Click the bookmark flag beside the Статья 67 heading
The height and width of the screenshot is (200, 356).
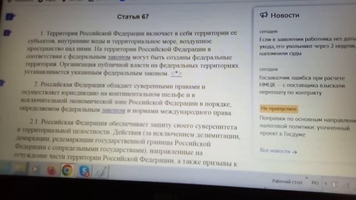[10, 17]
